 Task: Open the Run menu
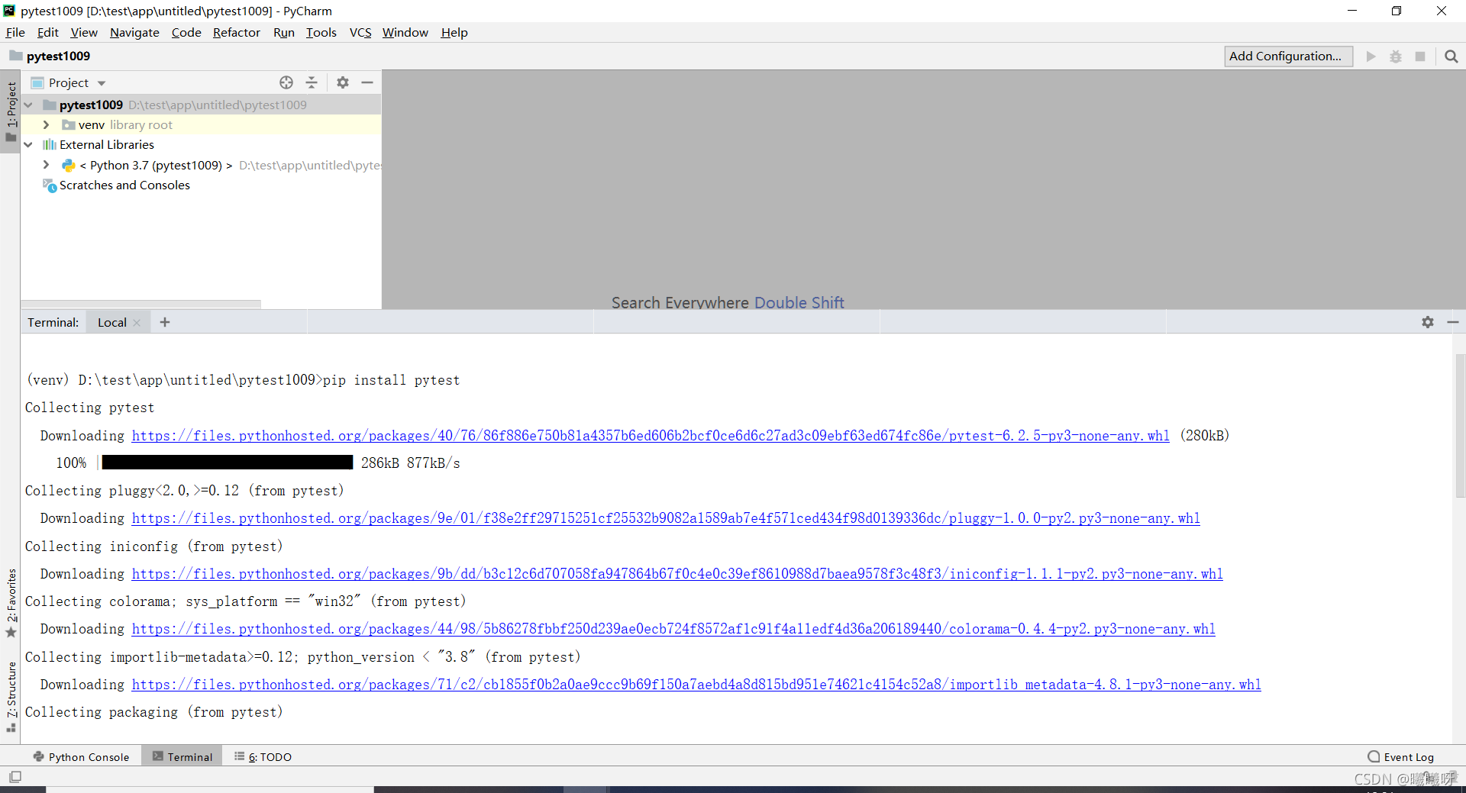click(284, 32)
